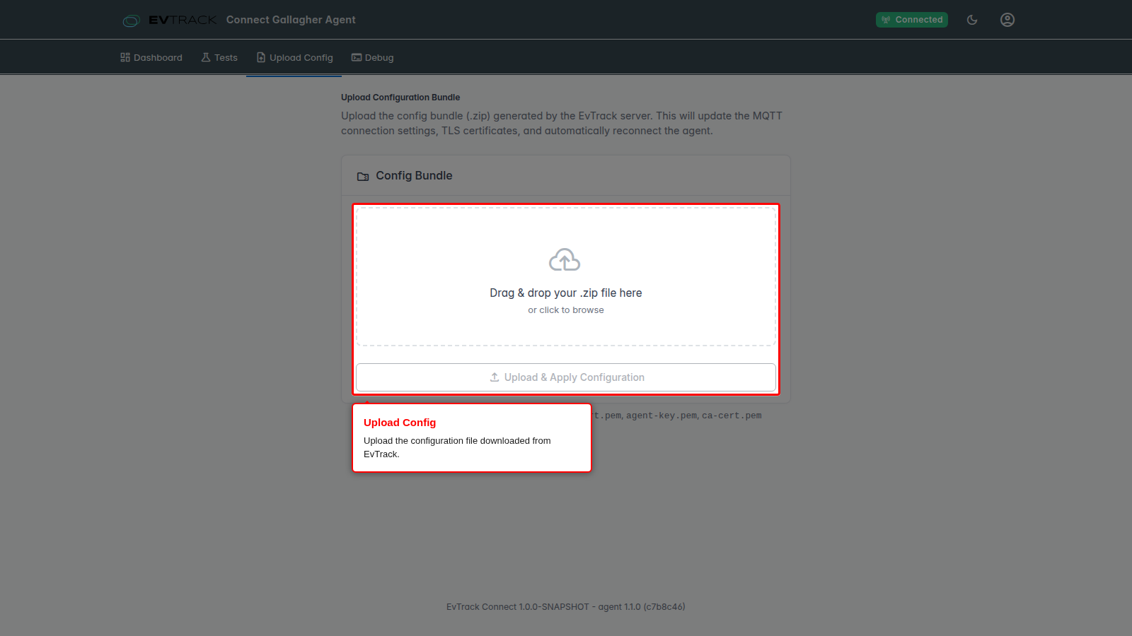
Task: Click 'Drag & drop your .zip file here'
Action: 566,293
